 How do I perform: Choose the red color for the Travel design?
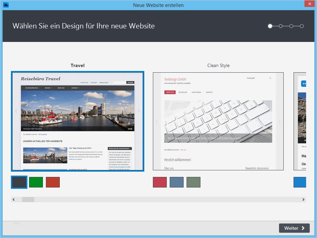(x=53, y=182)
